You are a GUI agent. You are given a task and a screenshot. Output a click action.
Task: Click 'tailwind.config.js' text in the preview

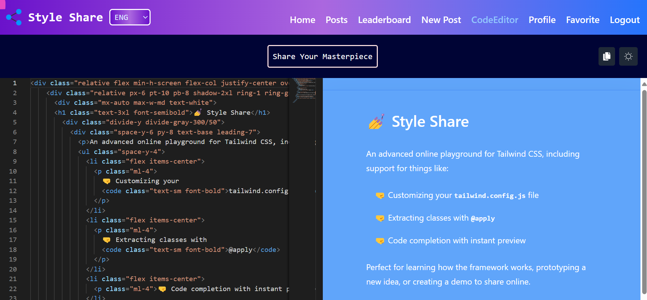pyautogui.click(x=490, y=196)
